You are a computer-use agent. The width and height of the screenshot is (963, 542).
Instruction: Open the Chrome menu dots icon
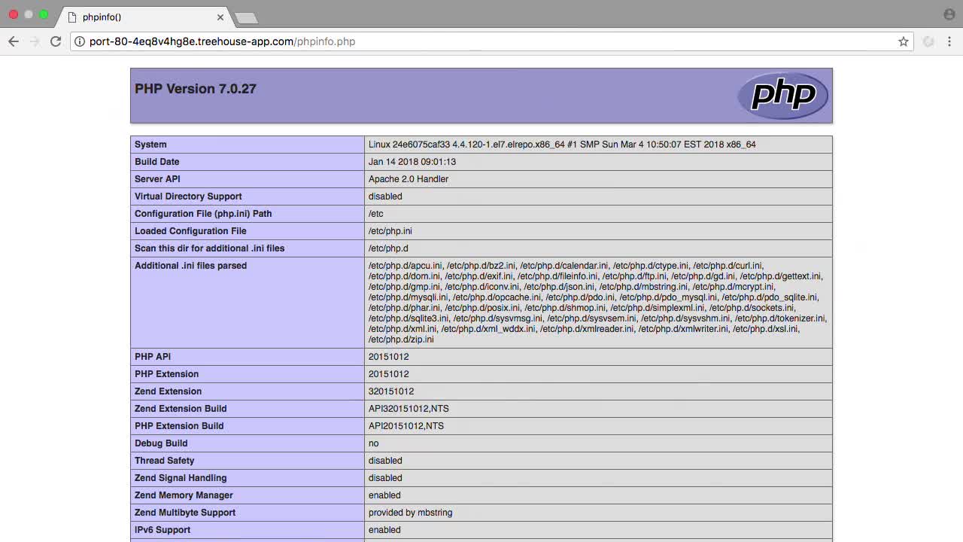(949, 41)
